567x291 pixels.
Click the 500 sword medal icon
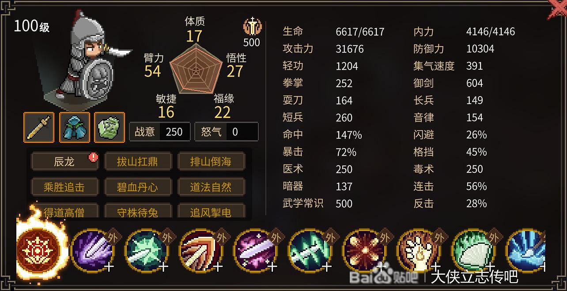click(252, 27)
